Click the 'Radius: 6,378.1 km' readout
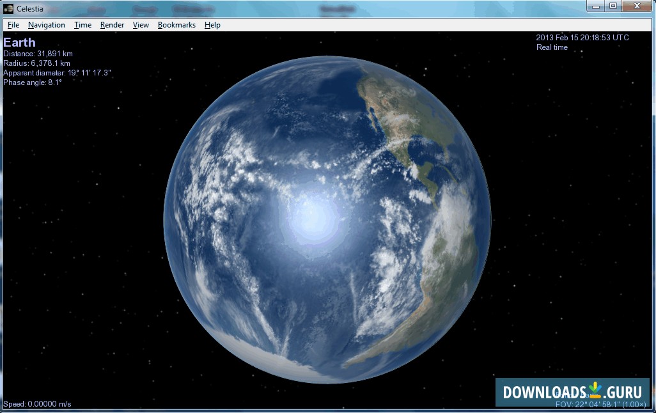 point(37,63)
